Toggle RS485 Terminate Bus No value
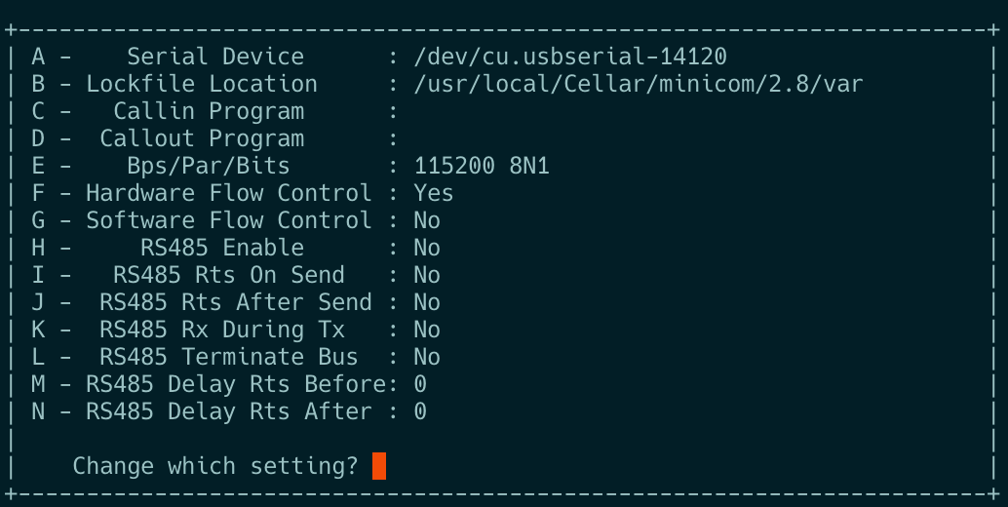The height and width of the screenshot is (507, 1008). (427, 357)
